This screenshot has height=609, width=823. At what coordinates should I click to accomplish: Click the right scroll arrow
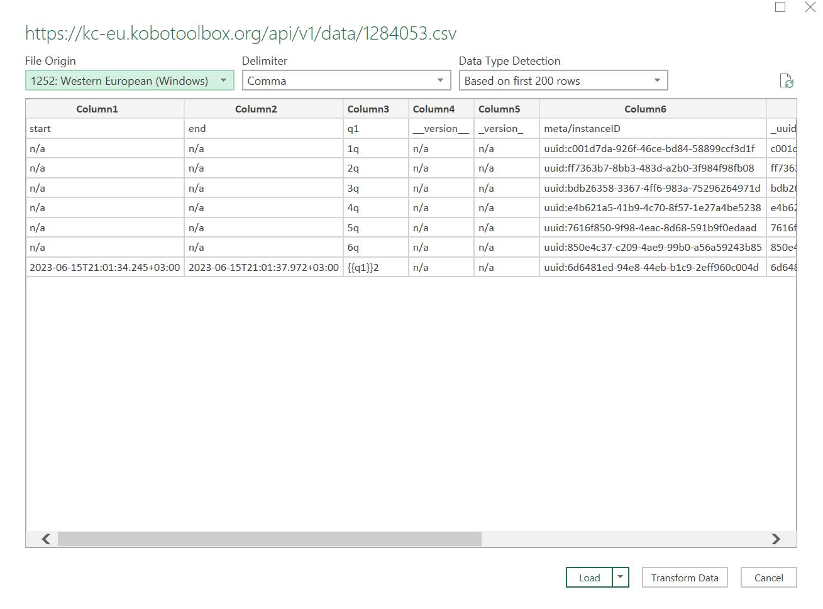tap(776, 539)
